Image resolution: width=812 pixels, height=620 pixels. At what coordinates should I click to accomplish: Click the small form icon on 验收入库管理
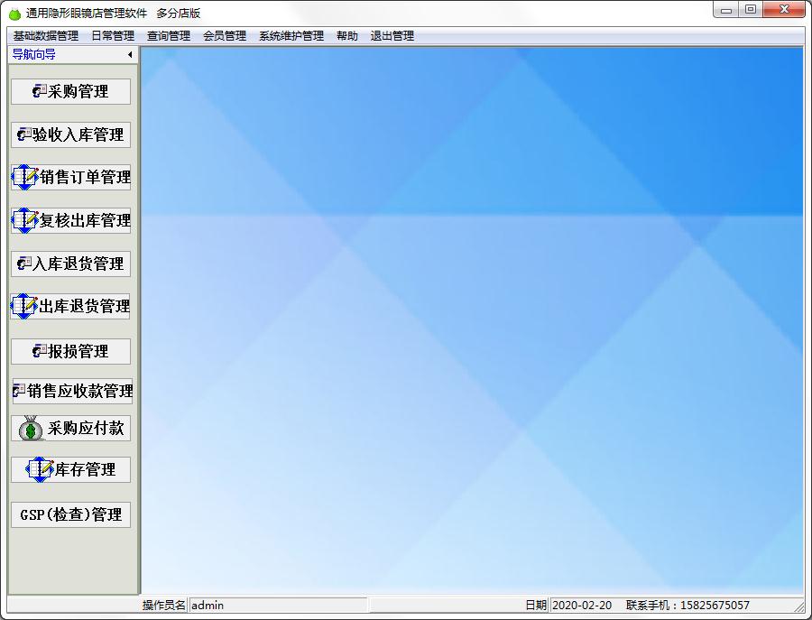[24, 134]
